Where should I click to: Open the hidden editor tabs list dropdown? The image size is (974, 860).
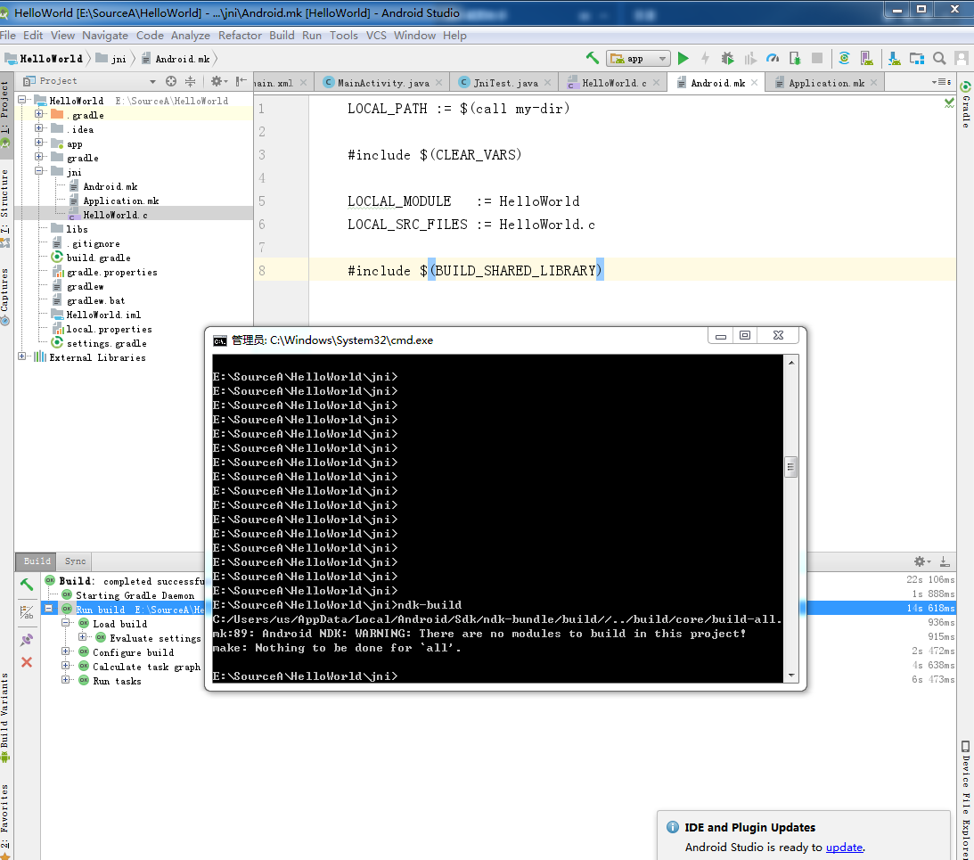941,82
